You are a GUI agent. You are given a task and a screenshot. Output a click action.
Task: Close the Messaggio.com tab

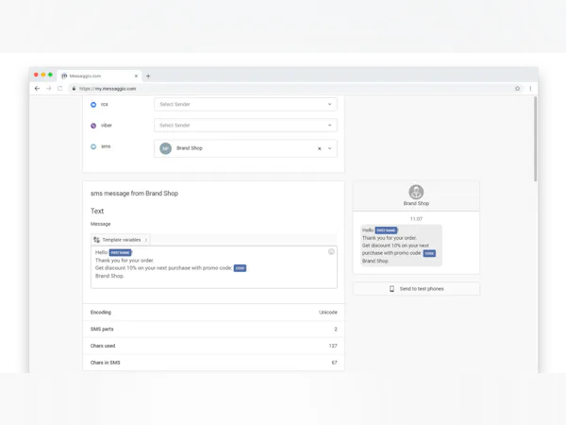(136, 76)
